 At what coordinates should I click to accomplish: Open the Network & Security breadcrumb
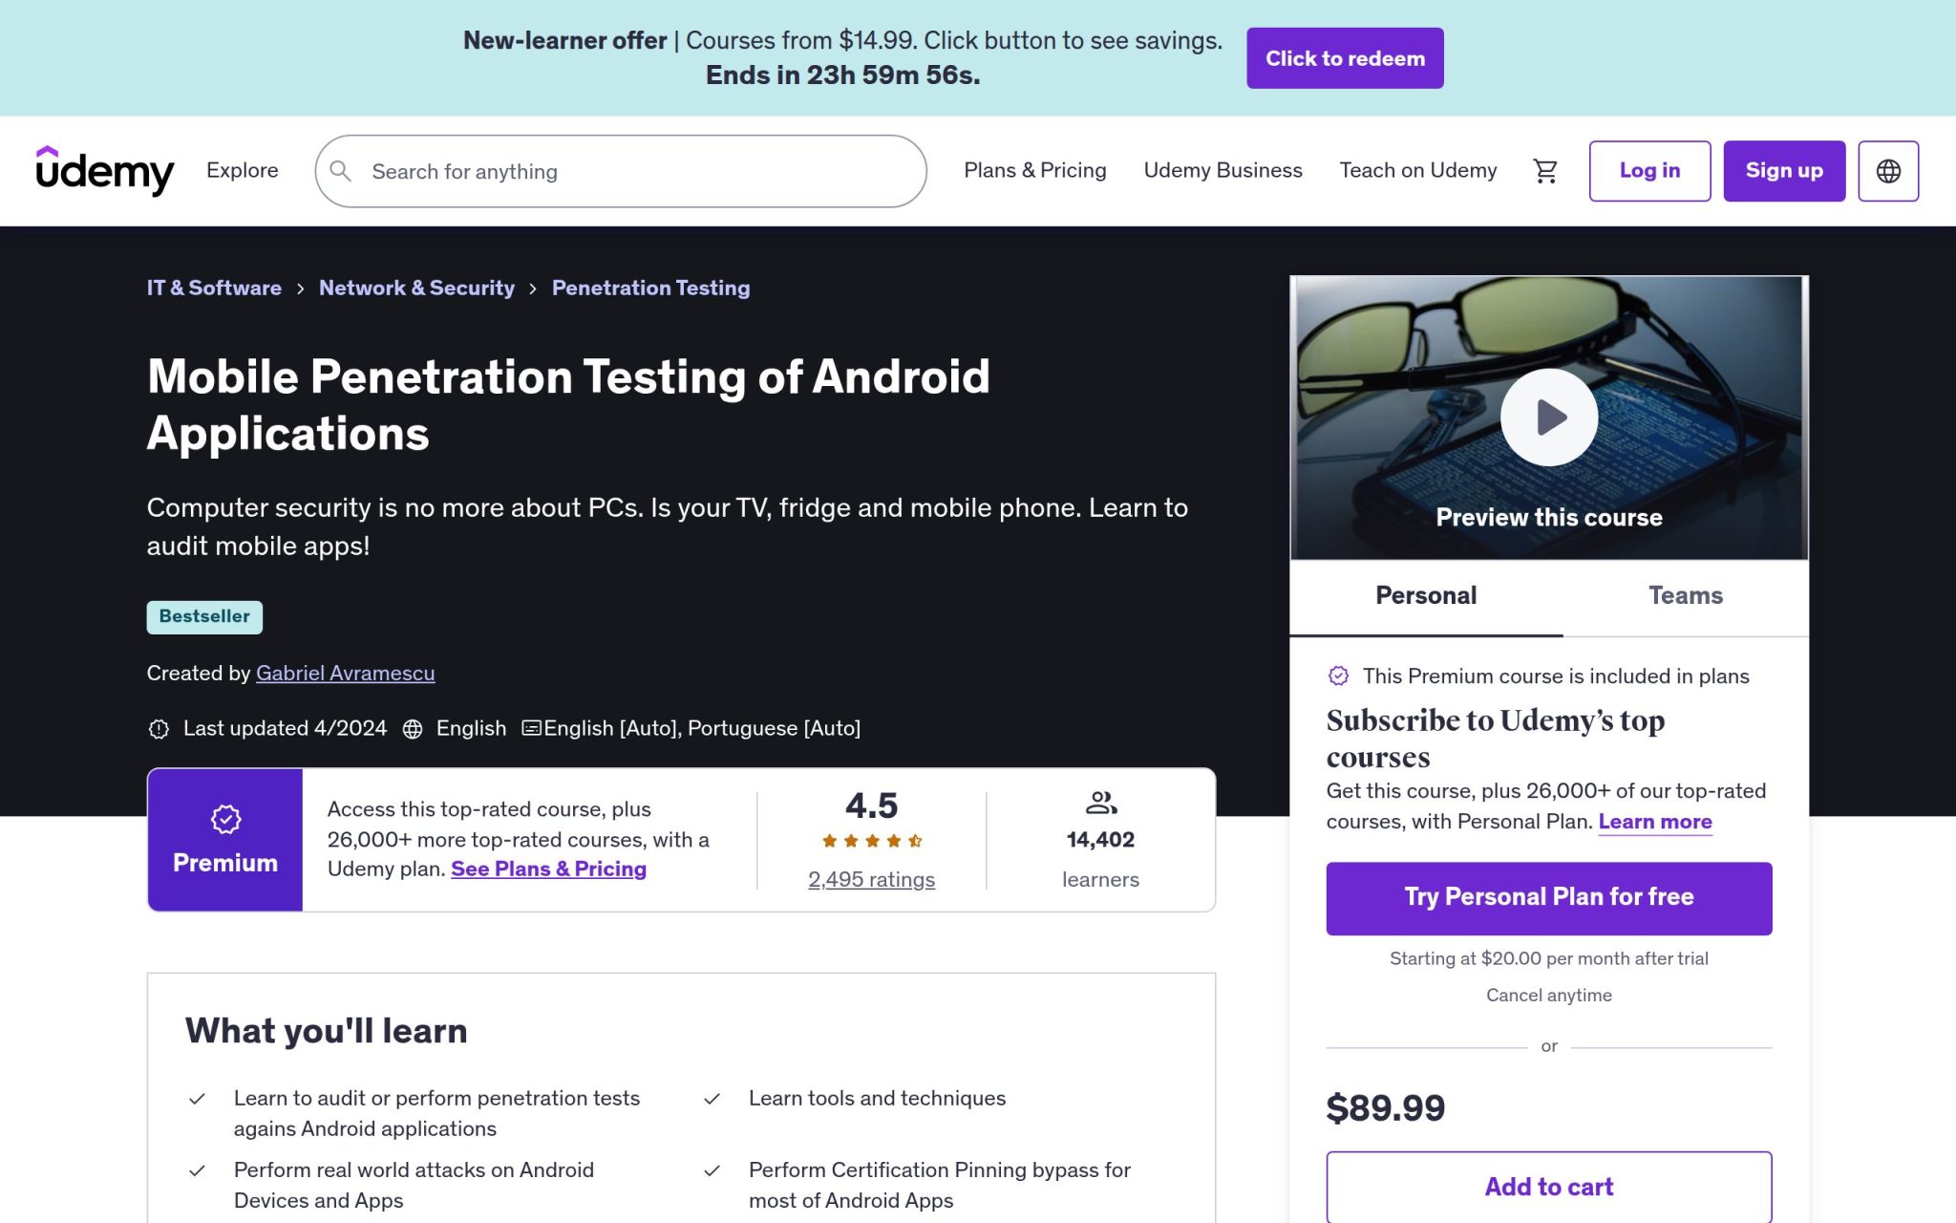[x=416, y=288]
